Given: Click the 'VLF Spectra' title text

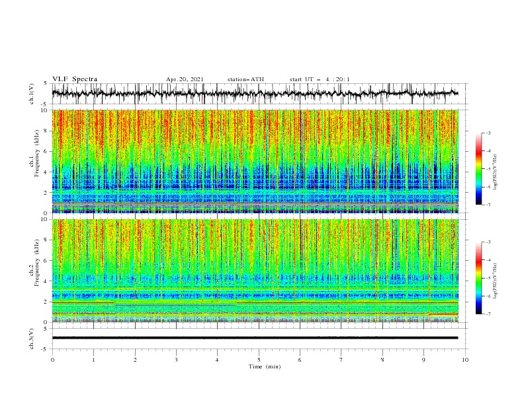Looking at the screenshot, I should [x=75, y=79].
